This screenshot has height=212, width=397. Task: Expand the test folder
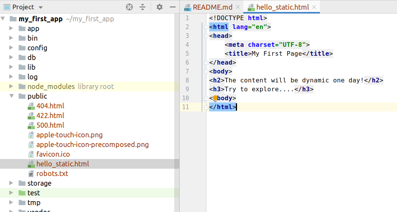[x=11, y=193]
